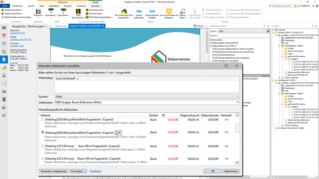Open the Angebot 2101101 link

pos(18,33)
